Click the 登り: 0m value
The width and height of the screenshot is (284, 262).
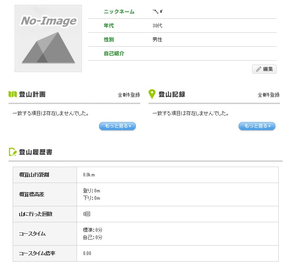[92, 191]
